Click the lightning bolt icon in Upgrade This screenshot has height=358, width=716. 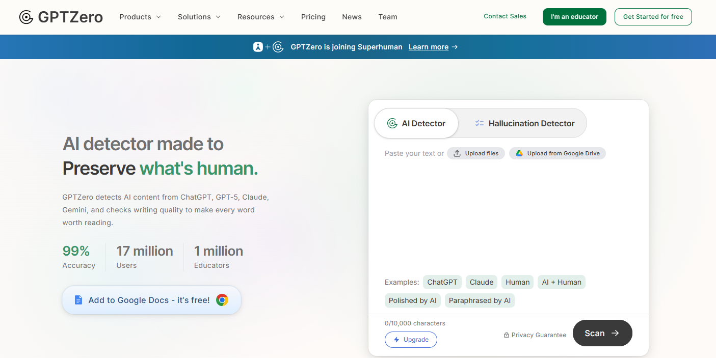click(396, 340)
